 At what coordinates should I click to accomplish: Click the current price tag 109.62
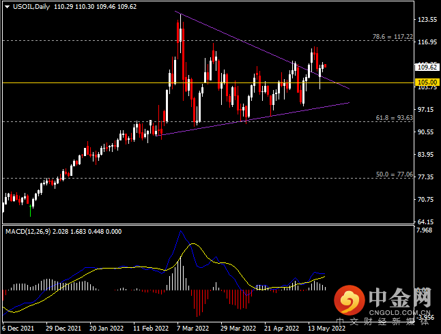click(426, 67)
